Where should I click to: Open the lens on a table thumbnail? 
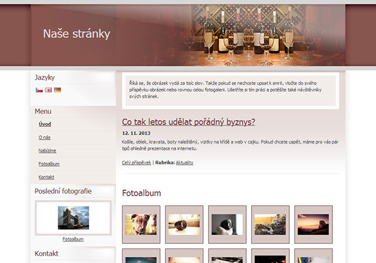tap(184, 224)
